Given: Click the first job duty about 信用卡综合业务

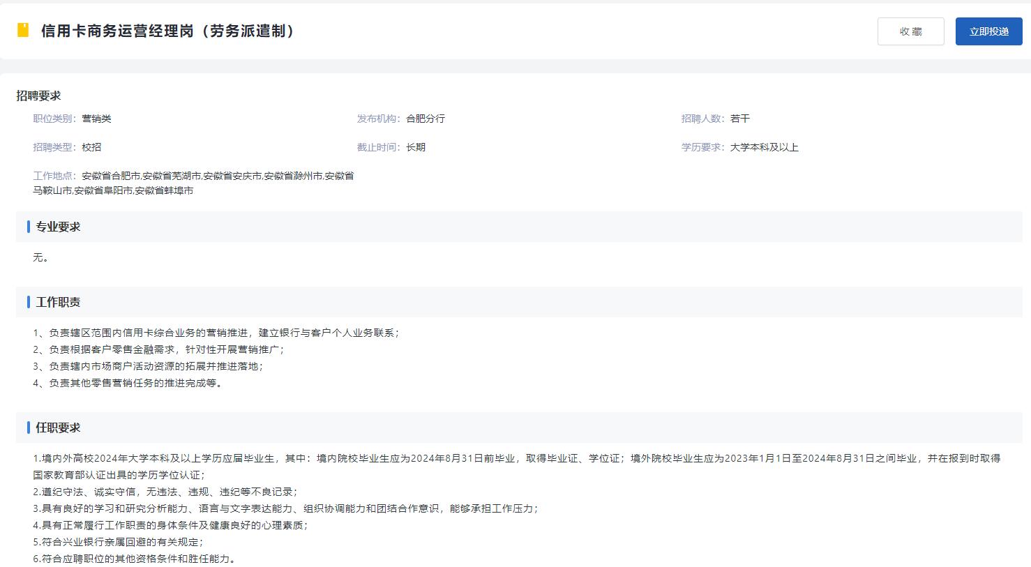Looking at the screenshot, I should coord(216,333).
